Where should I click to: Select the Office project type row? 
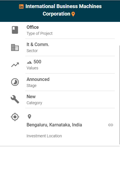[x=70, y=30]
